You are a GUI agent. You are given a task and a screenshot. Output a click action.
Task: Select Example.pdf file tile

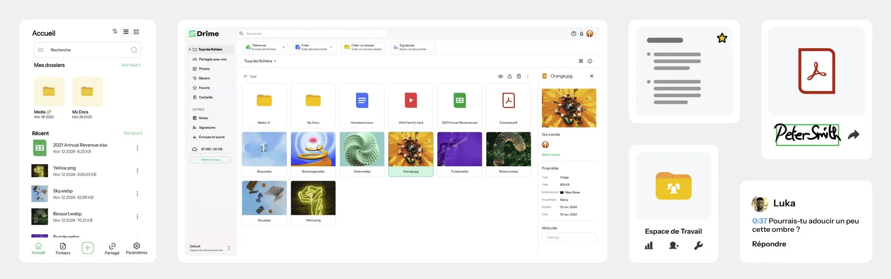pos(509,105)
